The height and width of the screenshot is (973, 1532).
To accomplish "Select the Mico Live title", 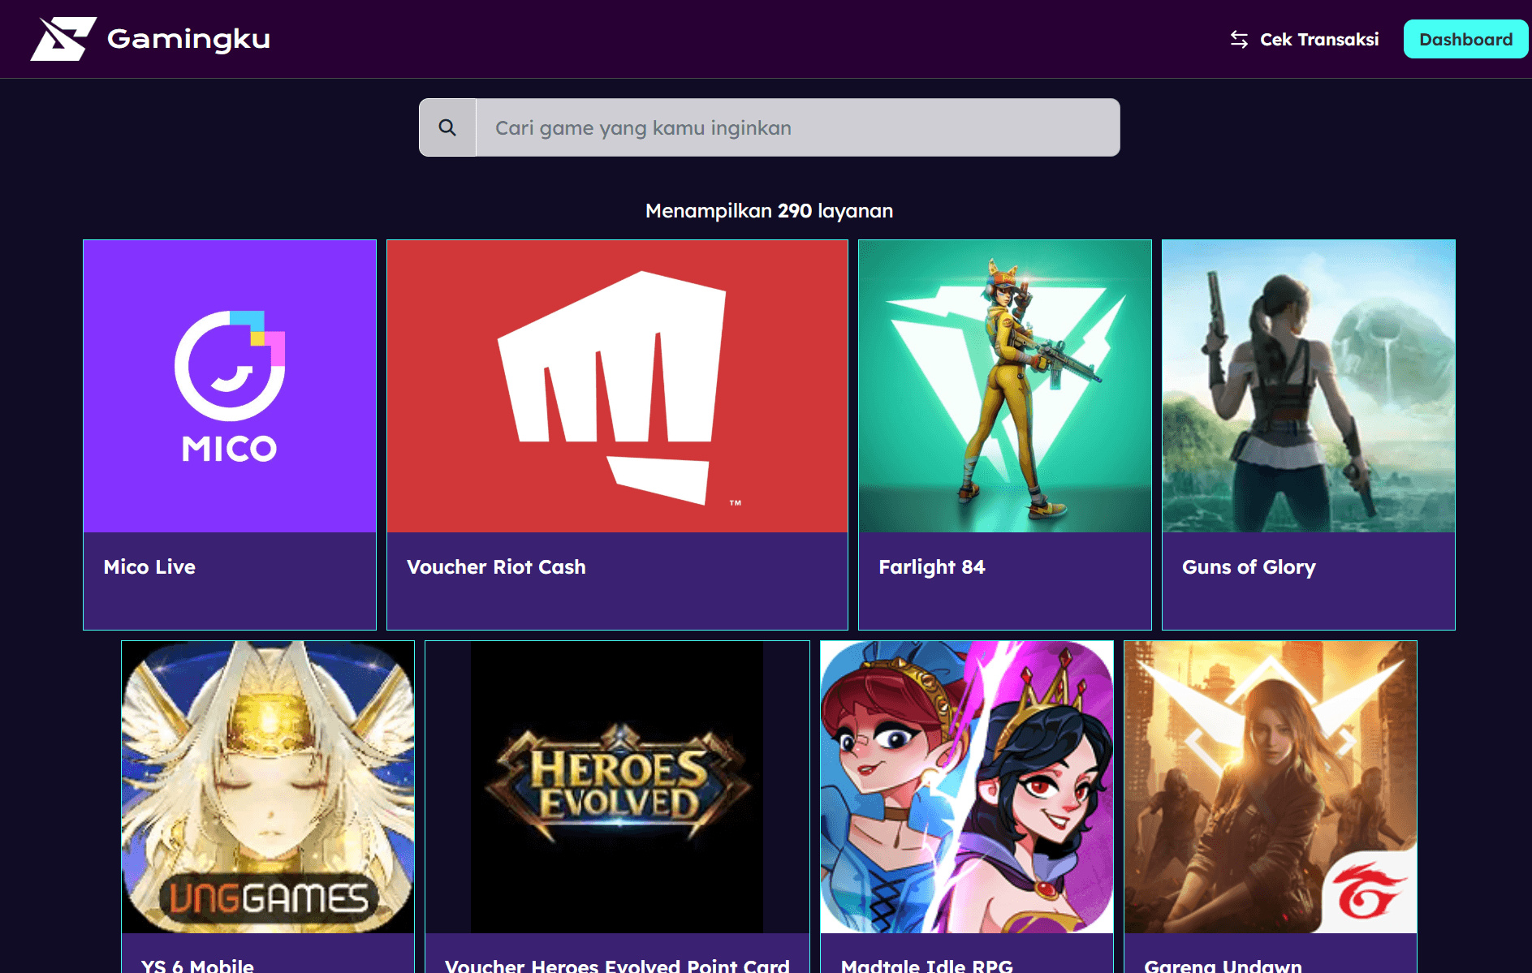I will tap(149, 567).
